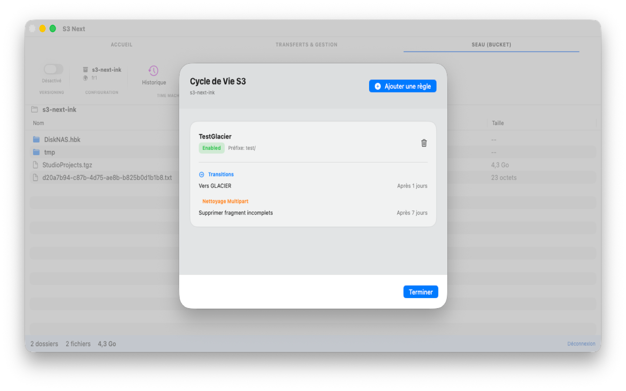Click the file icon of the d20a7b94 .txt file
Viewport: 626px width, 391px height.
pyautogui.click(x=36, y=178)
